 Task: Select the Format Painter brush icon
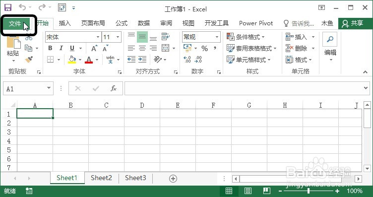pyautogui.click(x=29, y=60)
